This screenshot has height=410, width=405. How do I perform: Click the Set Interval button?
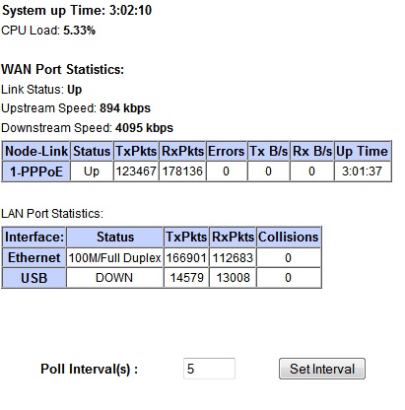(x=322, y=369)
